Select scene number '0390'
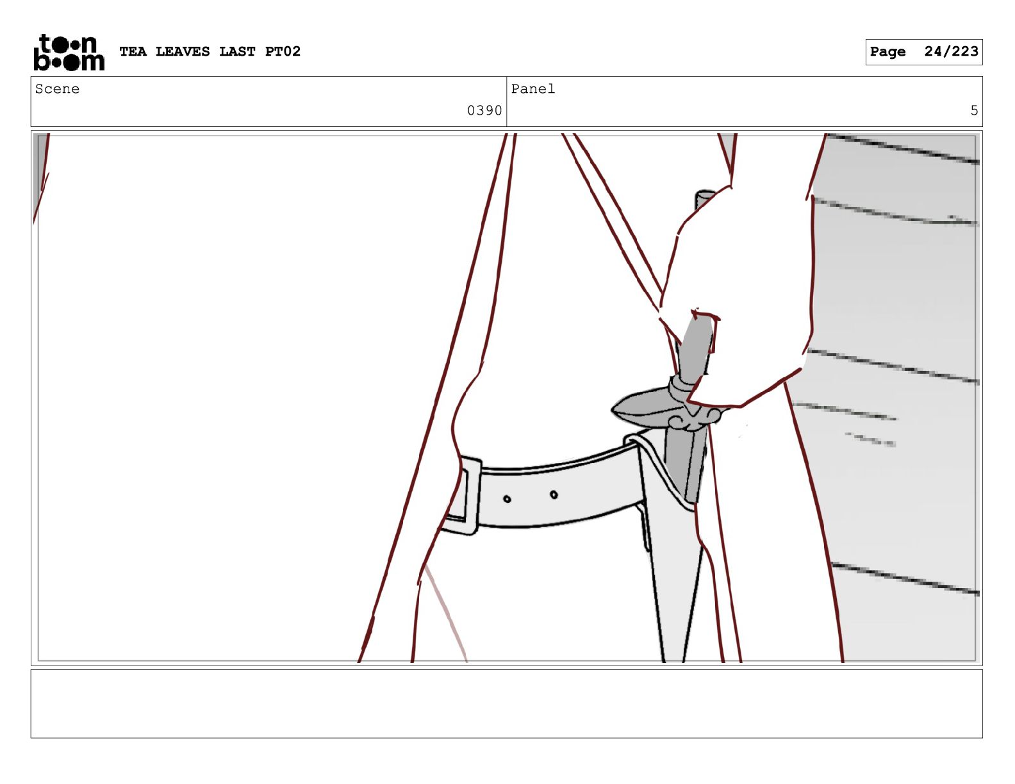Viewport: 1015px width, 784px height. (x=484, y=111)
